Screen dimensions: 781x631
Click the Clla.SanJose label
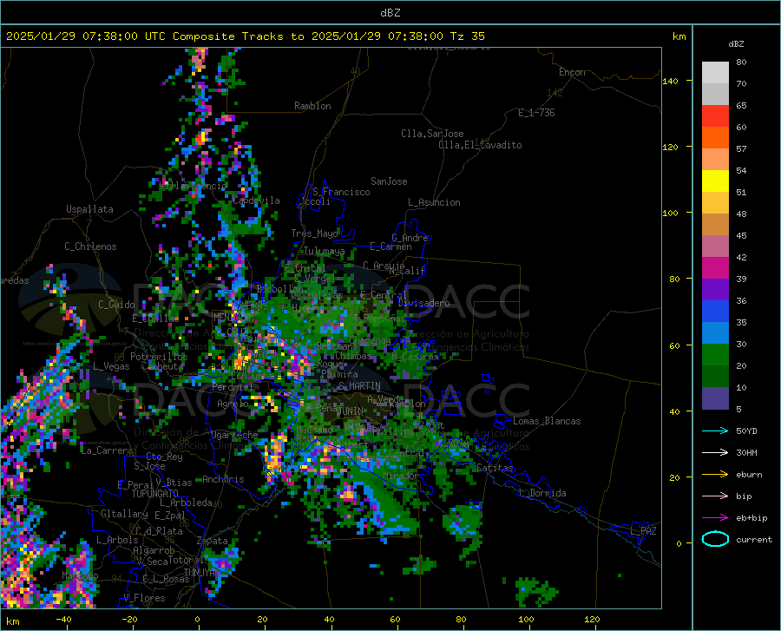coord(432,134)
